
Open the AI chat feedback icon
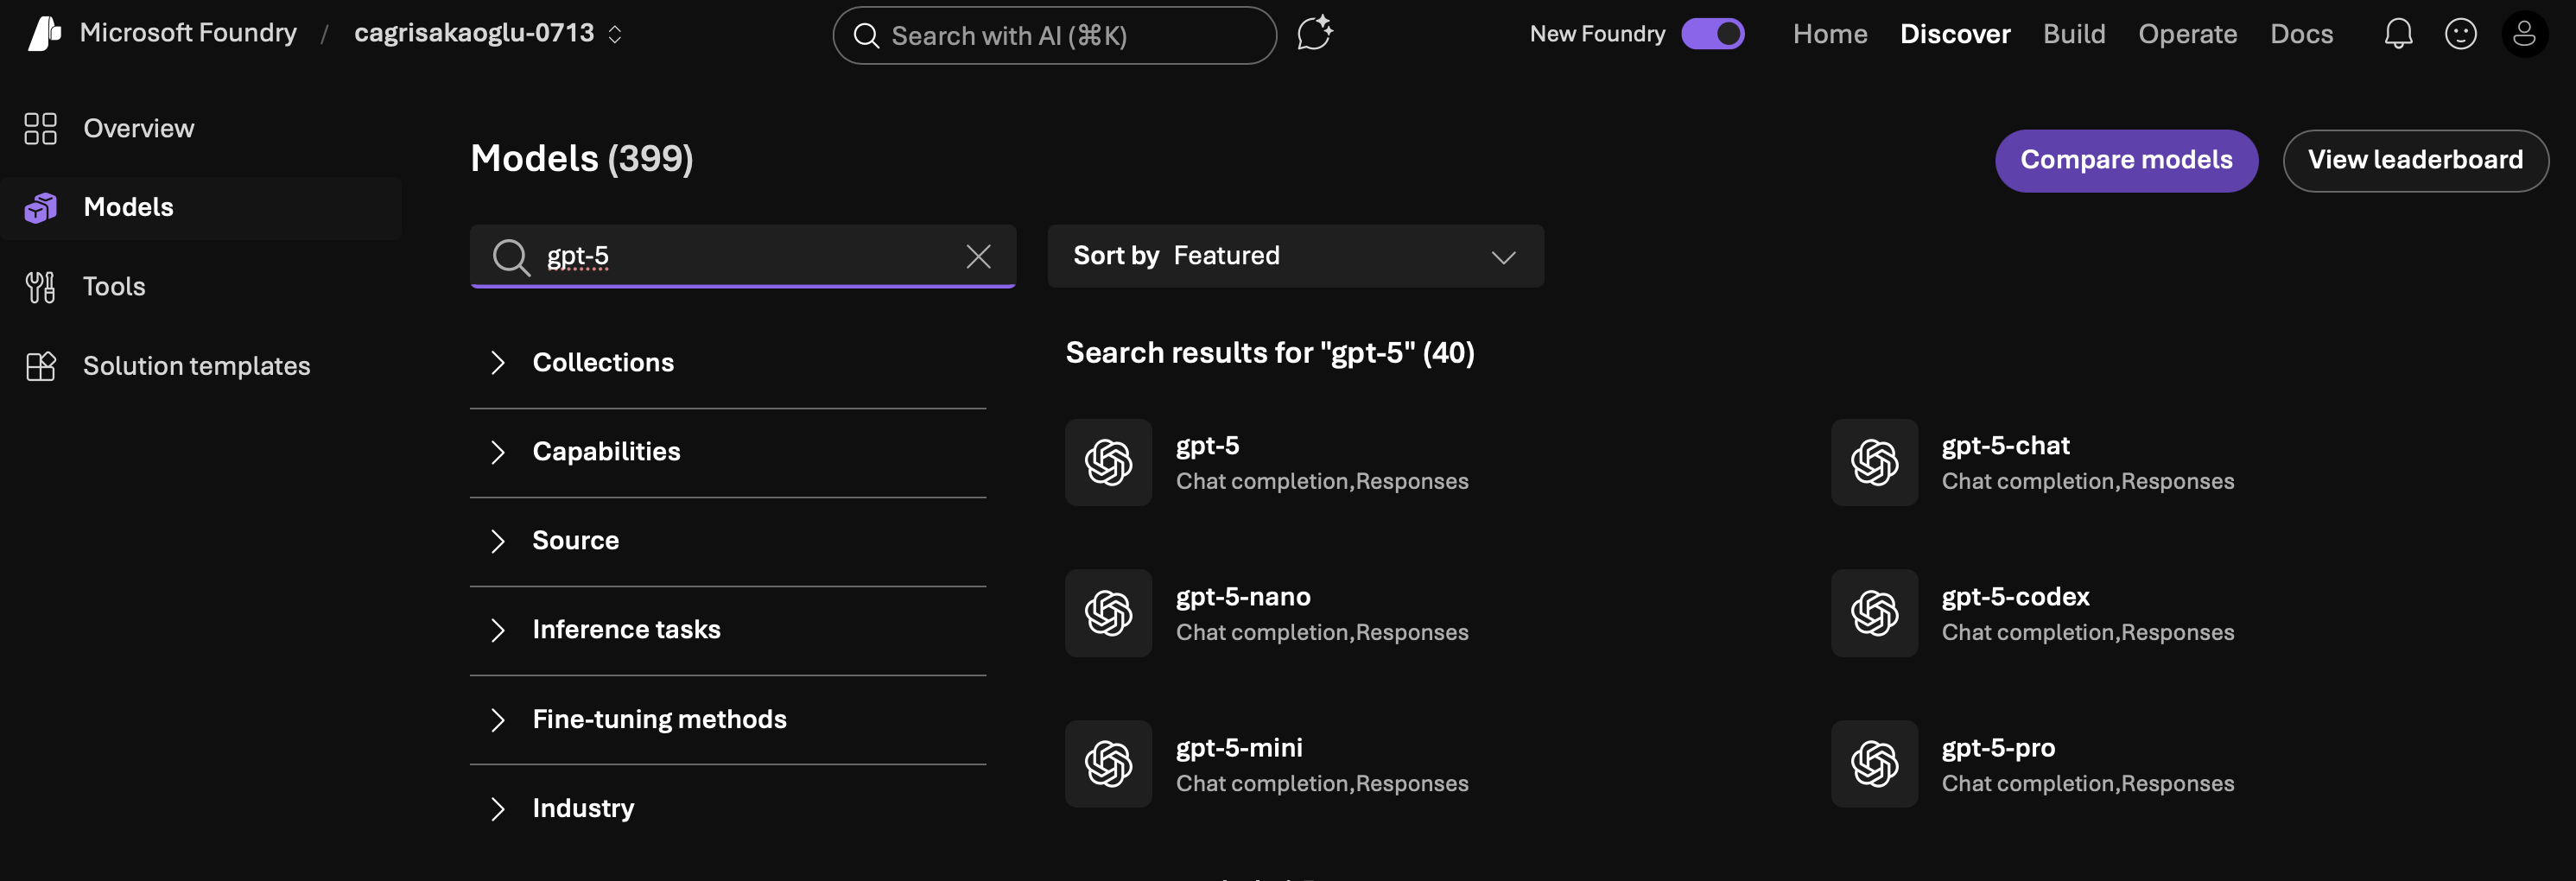(1315, 33)
